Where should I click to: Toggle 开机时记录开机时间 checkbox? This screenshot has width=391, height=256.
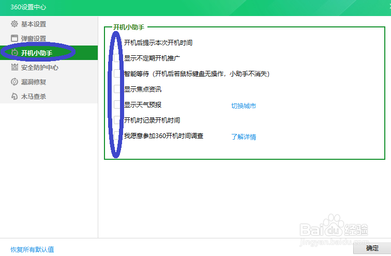(117, 120)
